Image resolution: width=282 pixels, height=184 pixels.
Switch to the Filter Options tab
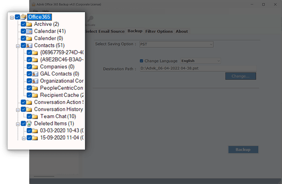pos(159,31)
